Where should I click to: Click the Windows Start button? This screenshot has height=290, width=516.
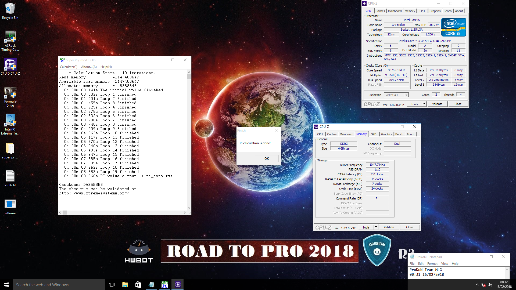(x=6, y=285)
